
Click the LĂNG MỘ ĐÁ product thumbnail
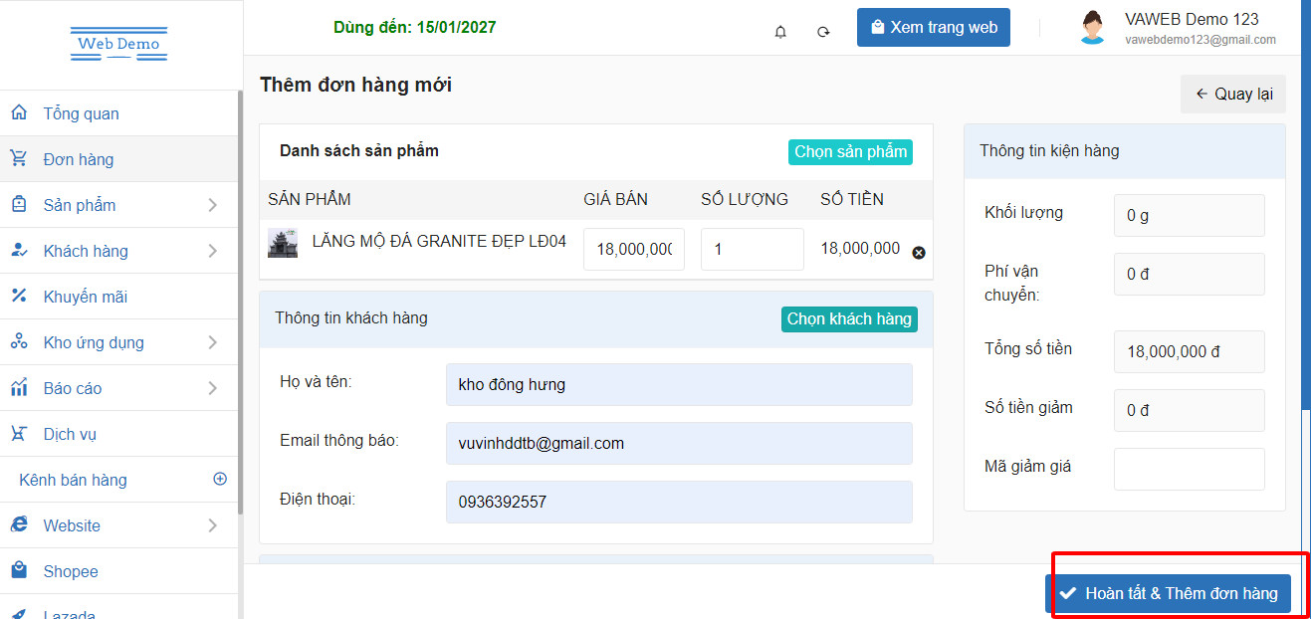tap(283, 243)
